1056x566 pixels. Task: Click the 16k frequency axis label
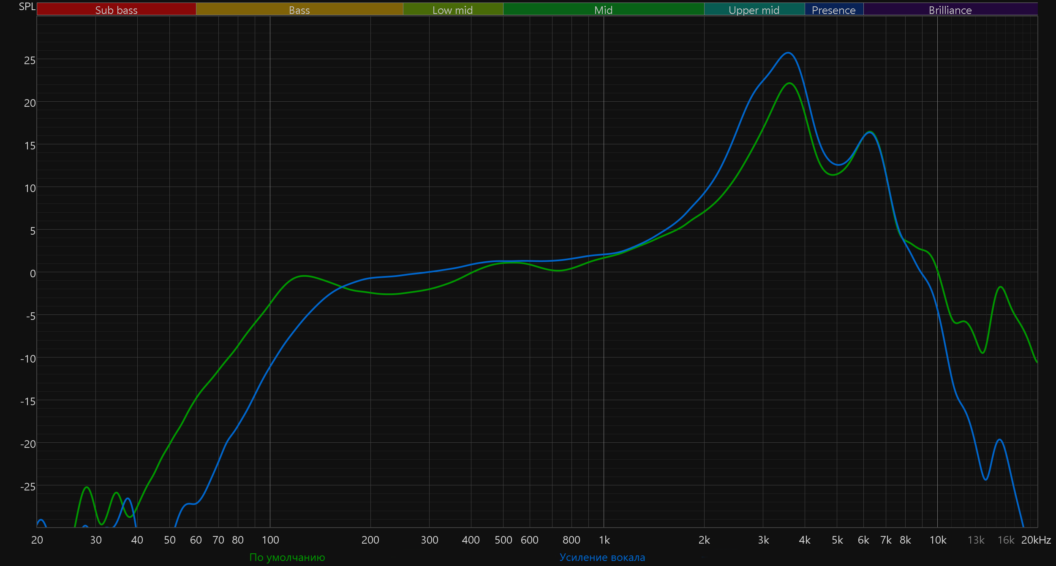point(1006,540)
